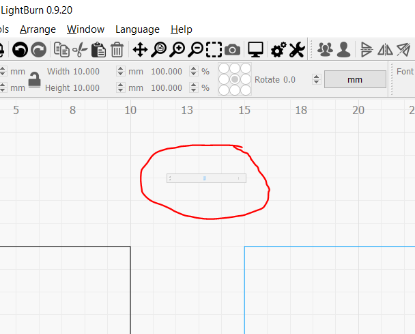The image size is (415, 334).
Task: Adjust the Width value stepper arrows
Action: click(120, 71)
